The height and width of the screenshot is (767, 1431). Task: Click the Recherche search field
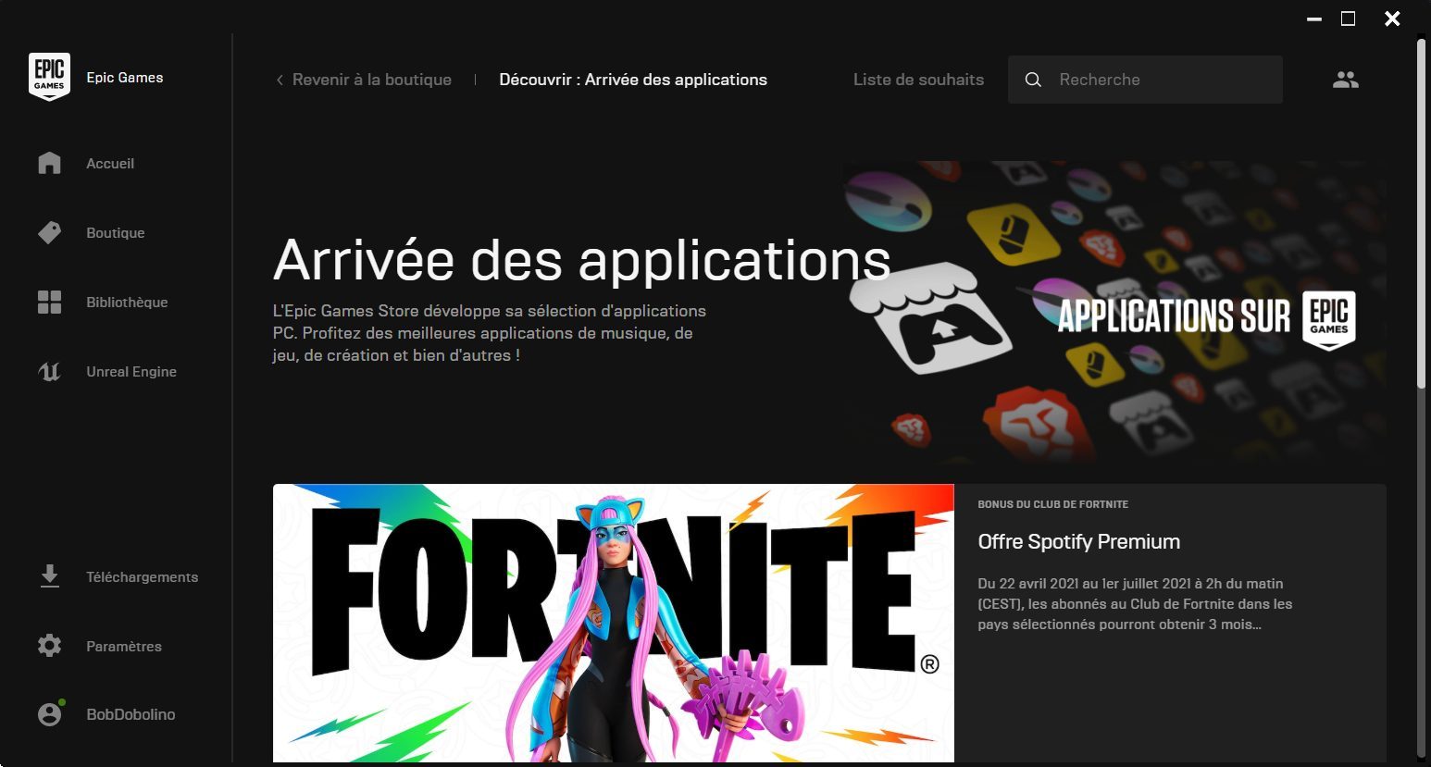[1145, 80]
